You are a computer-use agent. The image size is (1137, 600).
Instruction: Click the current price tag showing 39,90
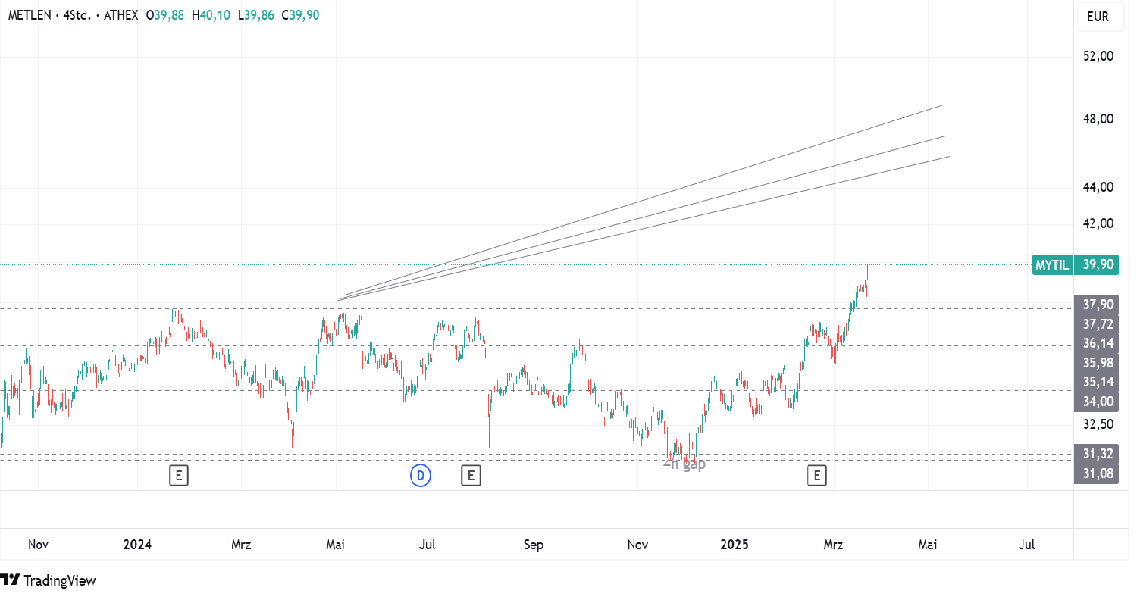[1098, 265]
